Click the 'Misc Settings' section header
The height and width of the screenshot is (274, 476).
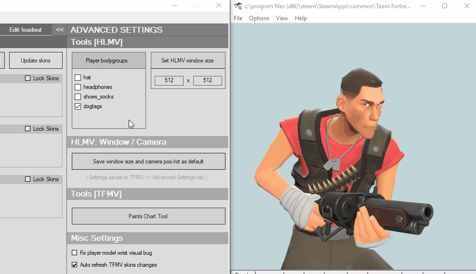click(x=147, y=238)
